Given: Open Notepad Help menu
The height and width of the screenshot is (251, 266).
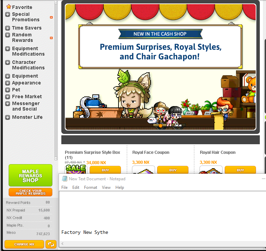Looking at the screenshot, I should pos(120,187).
